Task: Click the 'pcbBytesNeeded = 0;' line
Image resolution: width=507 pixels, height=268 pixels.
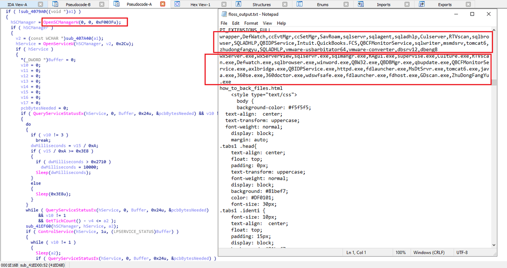Action: [x=44, y=108]
